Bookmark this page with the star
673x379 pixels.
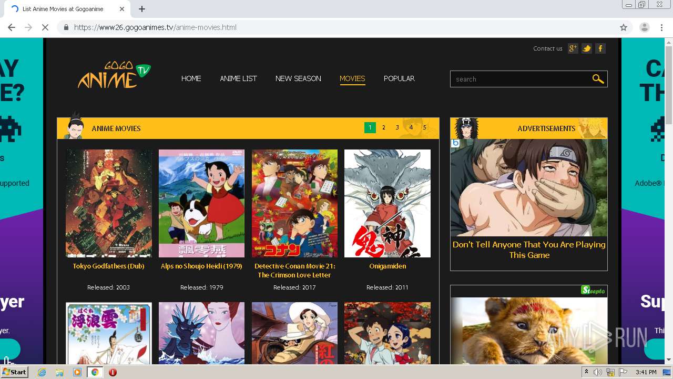(624, 27)
